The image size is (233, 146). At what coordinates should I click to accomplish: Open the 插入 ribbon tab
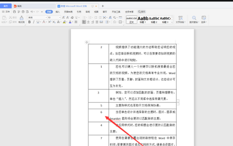click(x=57, y=12)
